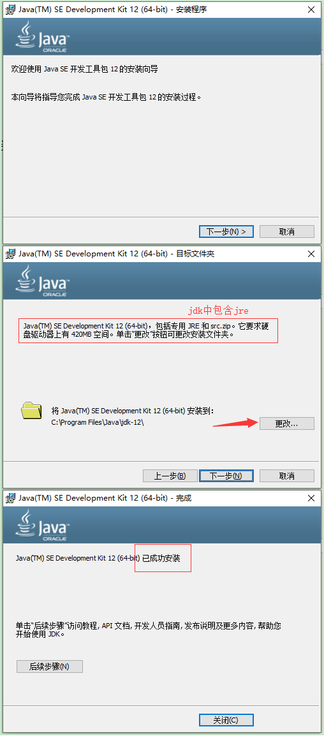
Task: Click 取消 in the 目标文件夹 dialog
Action: (287, 476)
